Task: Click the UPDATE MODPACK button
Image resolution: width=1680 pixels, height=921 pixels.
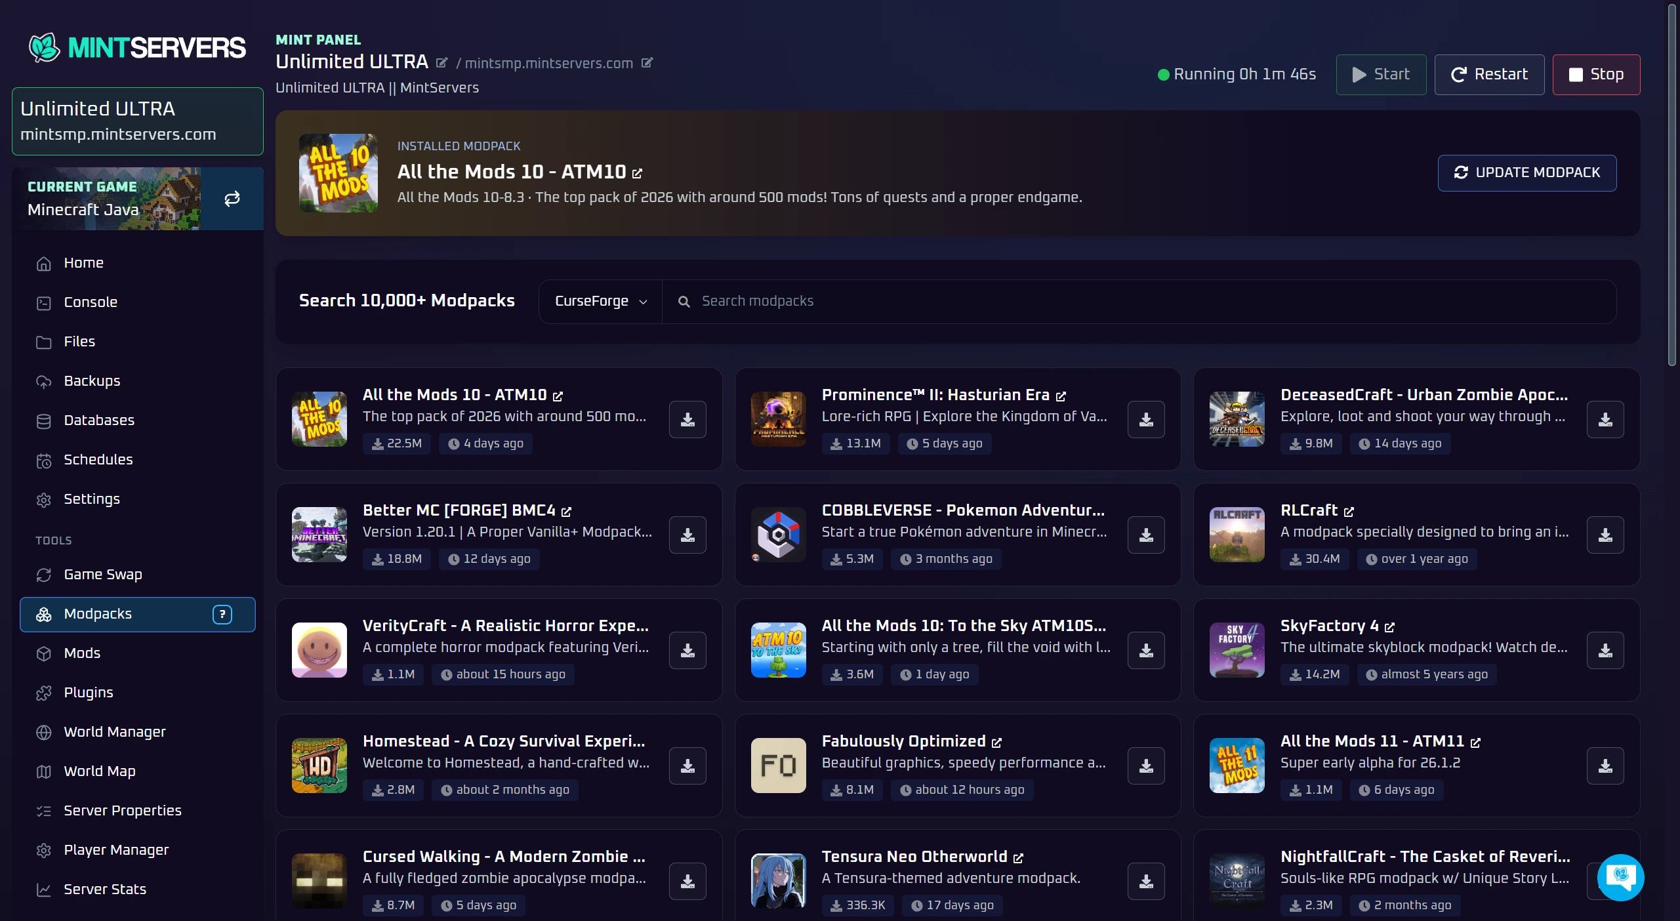Action: pyautogui.click(x=1526, y=173)
